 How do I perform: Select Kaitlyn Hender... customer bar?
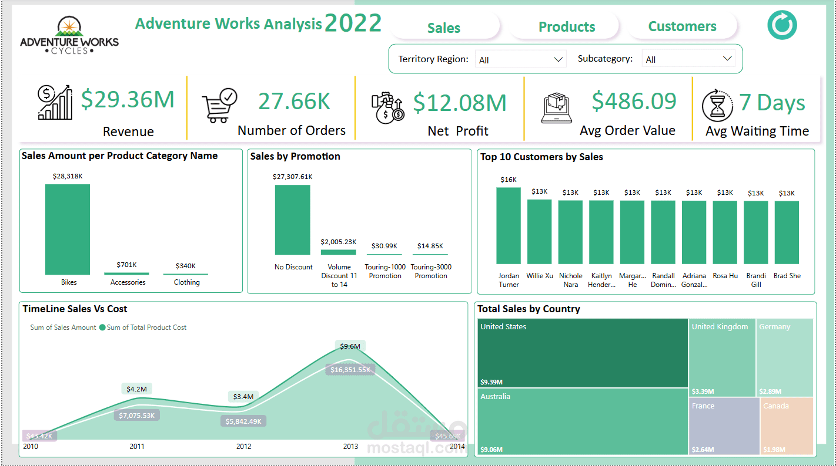click(601, 232)
